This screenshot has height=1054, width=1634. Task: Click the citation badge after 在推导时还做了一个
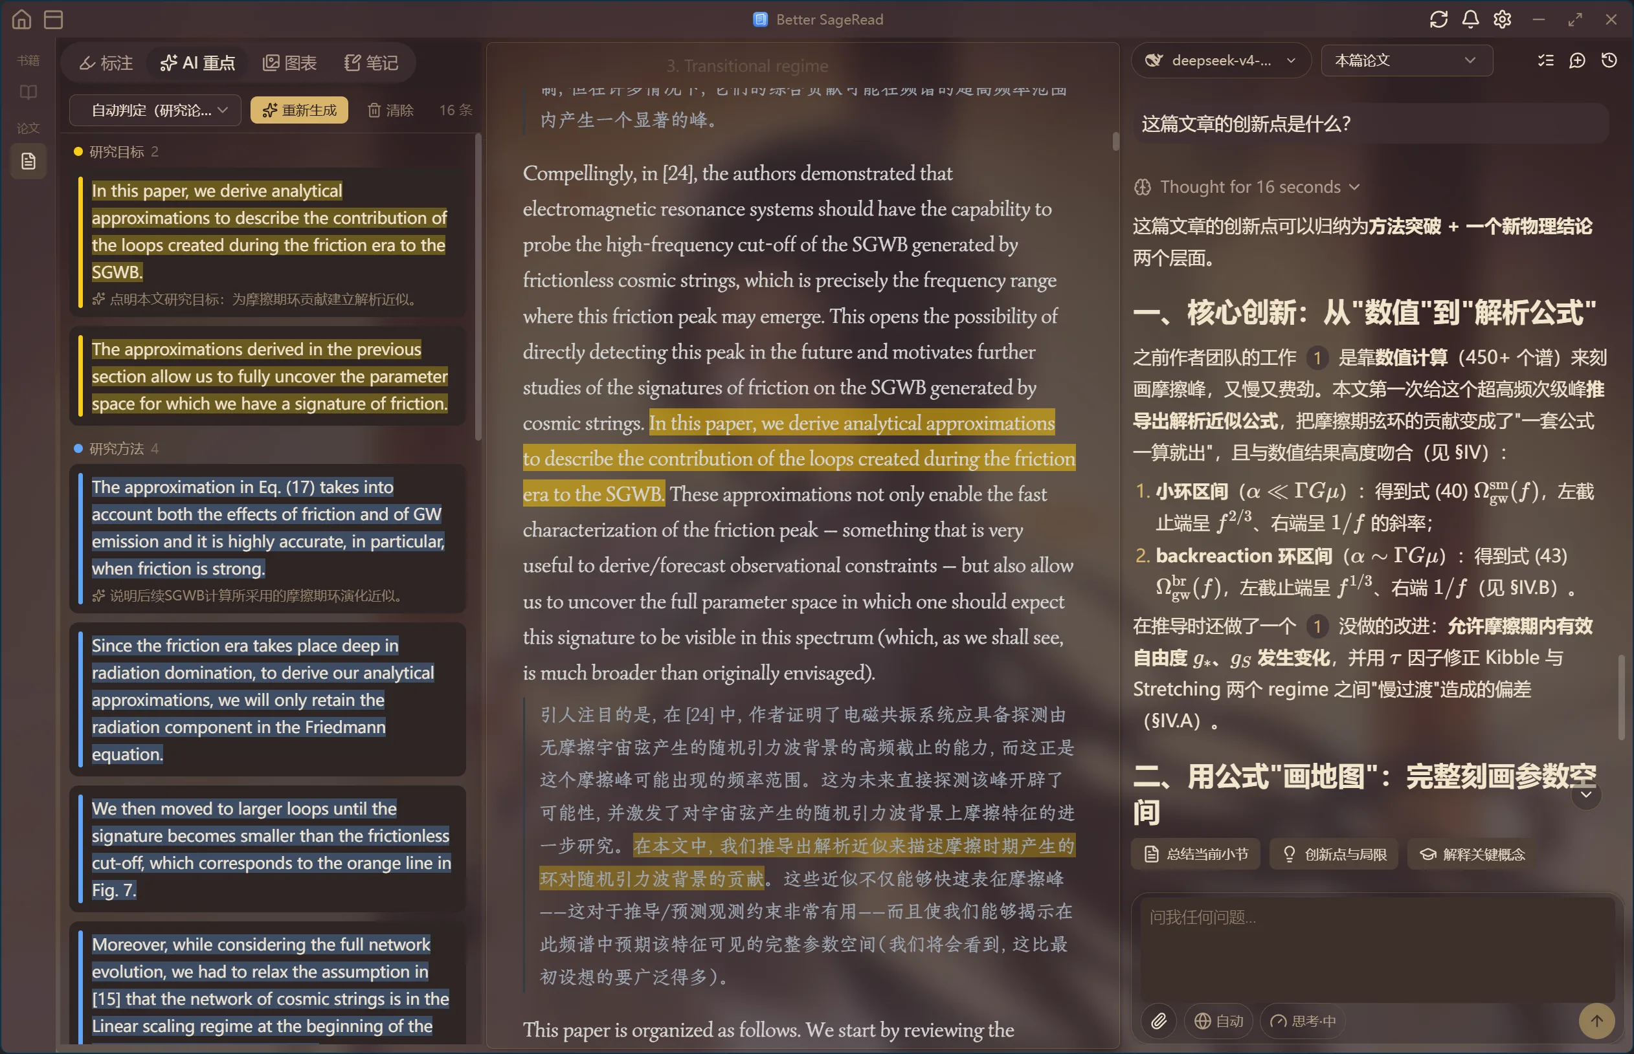coord(1316,626)
